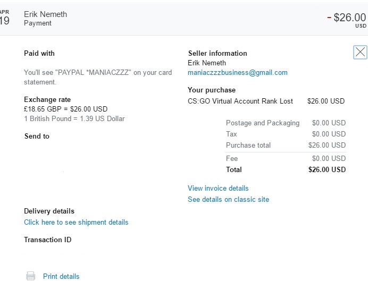Click here to see shipment details
This screenshot has height=290, width=368.
pos(76,222)
